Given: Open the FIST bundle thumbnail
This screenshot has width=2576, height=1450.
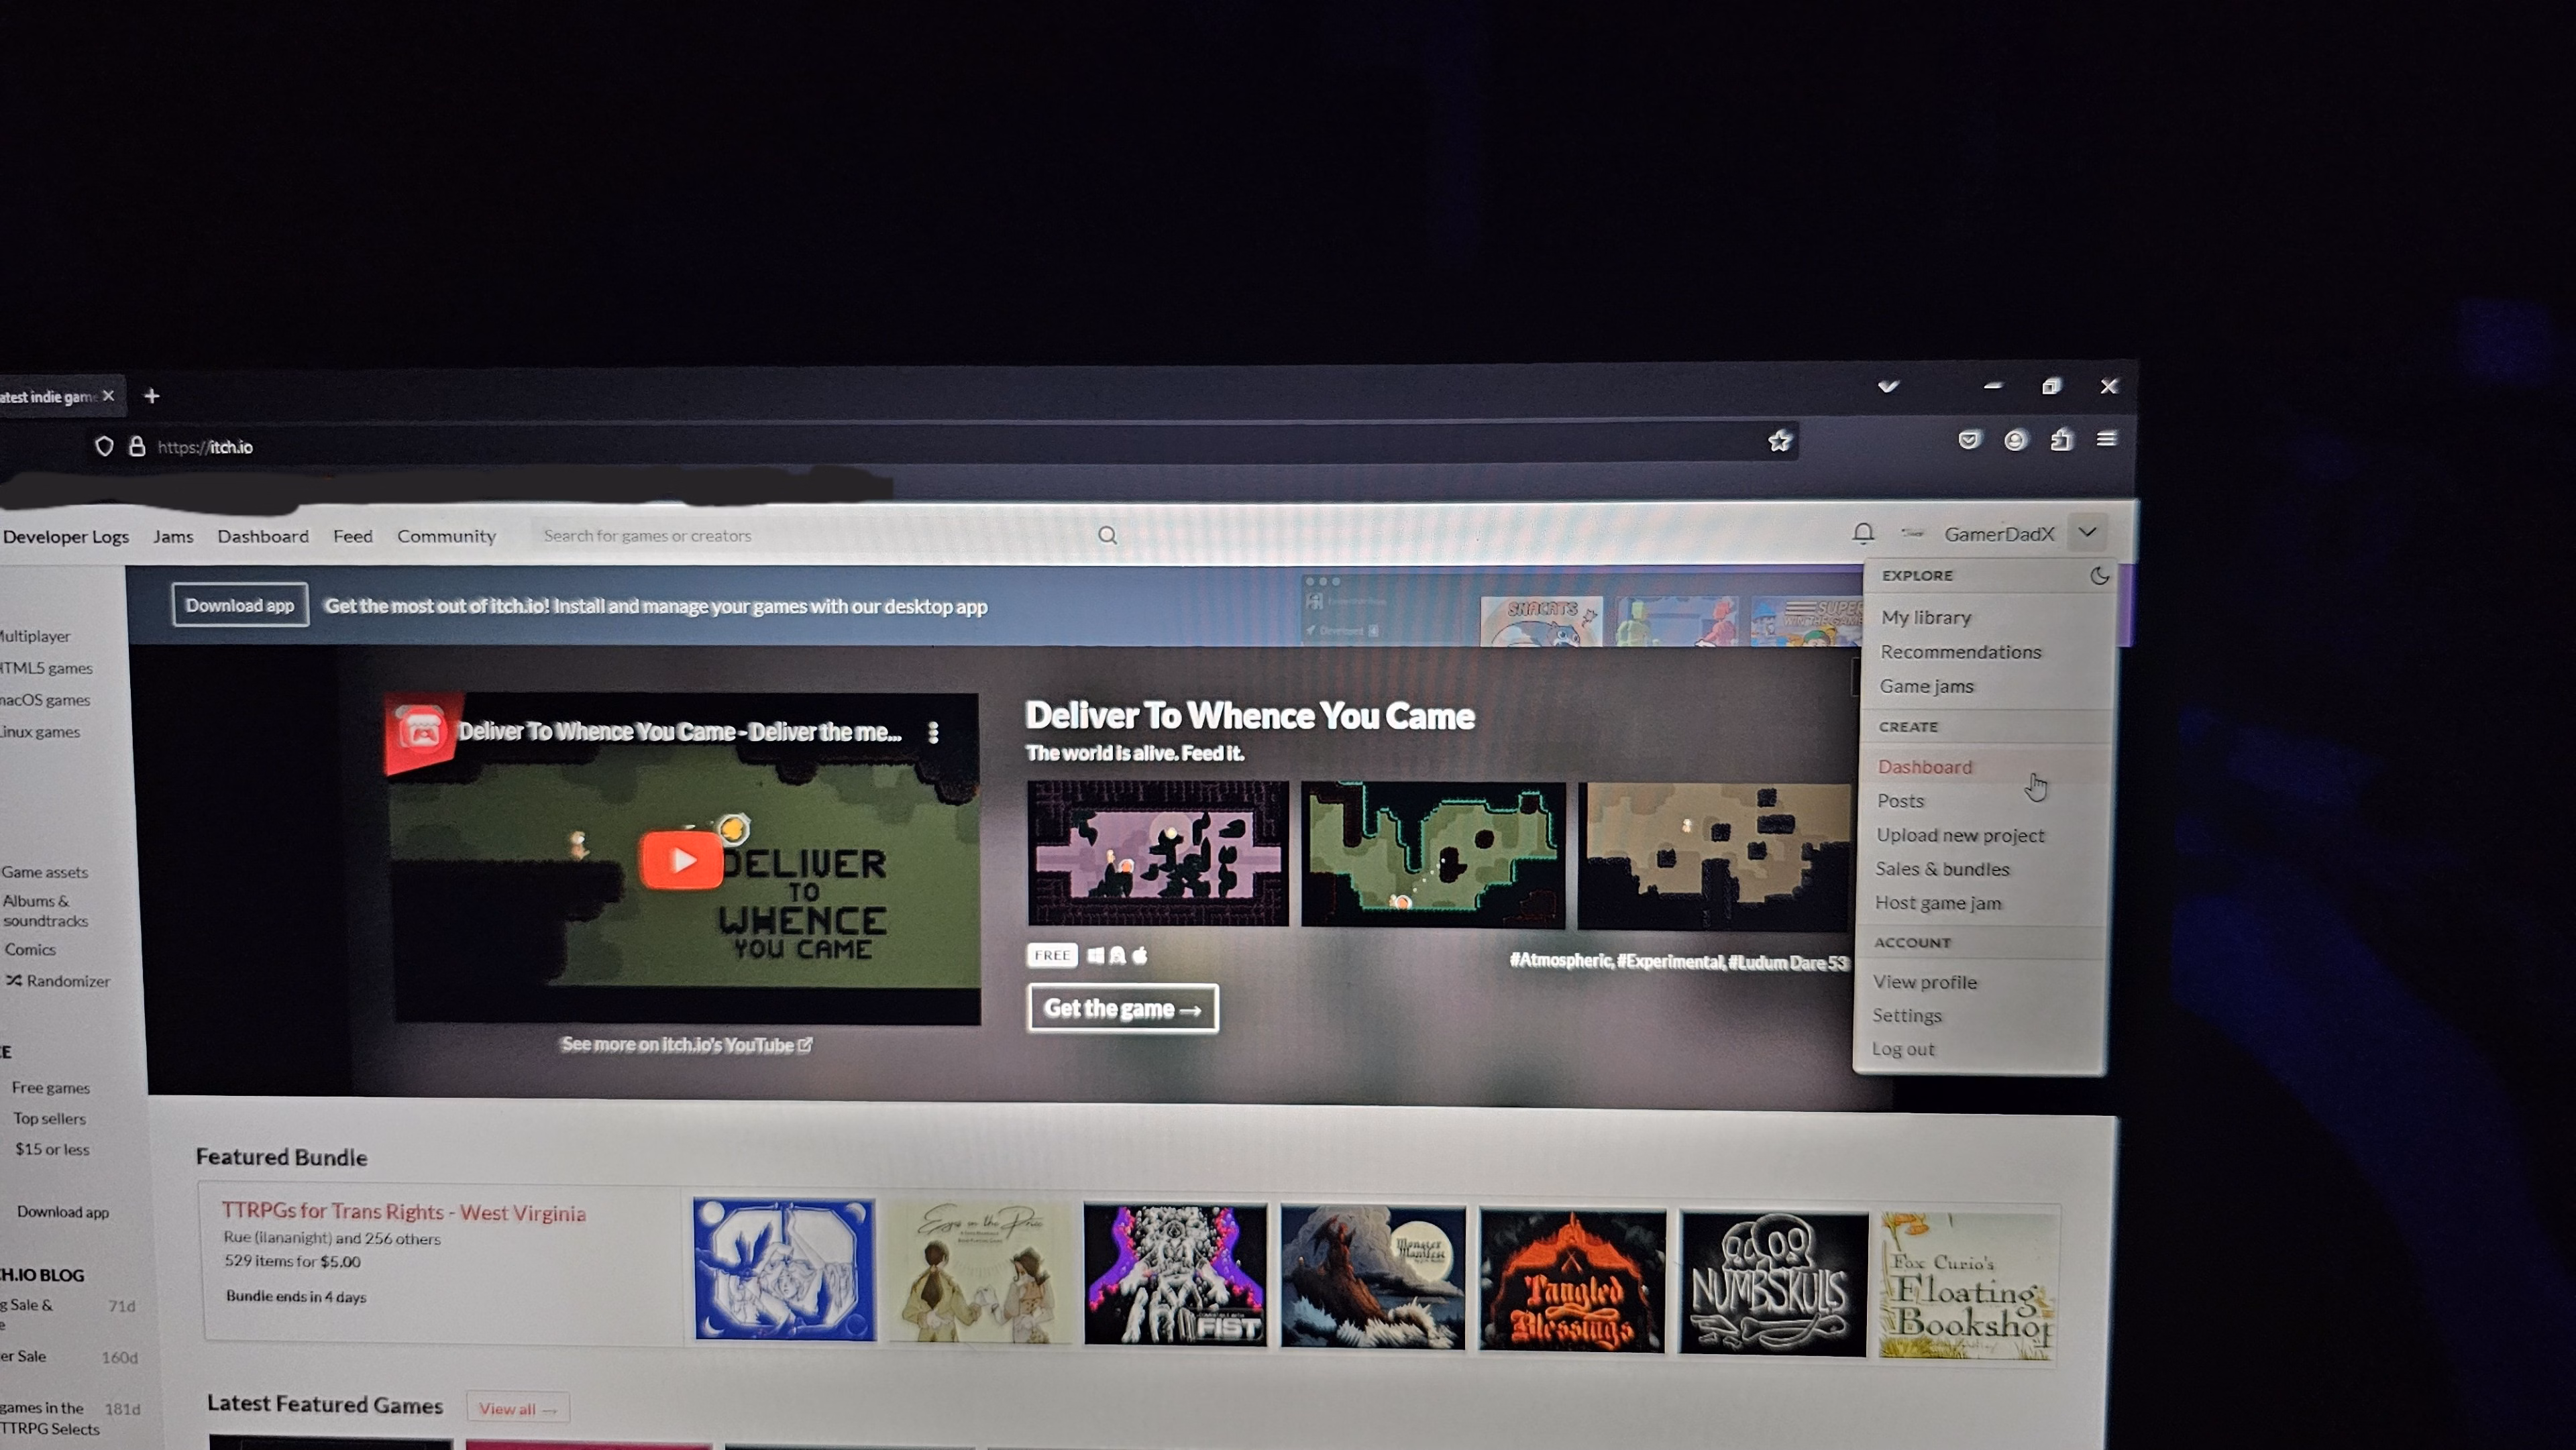Looking at the screenshot, I should point(1175,1275).
